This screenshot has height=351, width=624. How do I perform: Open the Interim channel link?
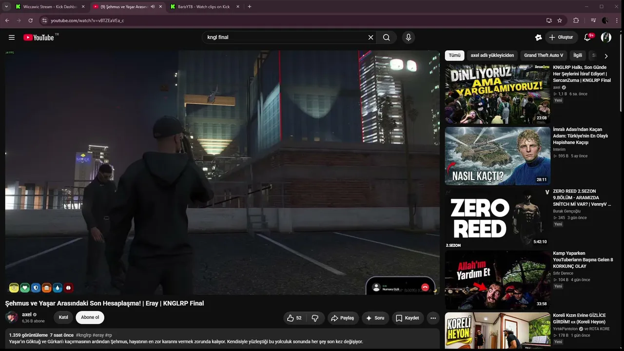tap(559, 149)
